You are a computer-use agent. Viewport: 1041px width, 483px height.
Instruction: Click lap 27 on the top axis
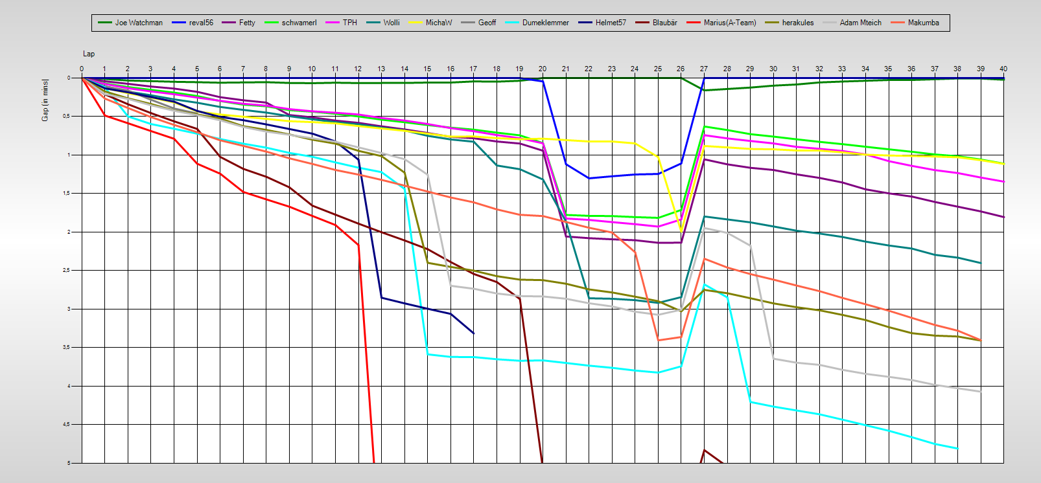click(x=704, y=69)
